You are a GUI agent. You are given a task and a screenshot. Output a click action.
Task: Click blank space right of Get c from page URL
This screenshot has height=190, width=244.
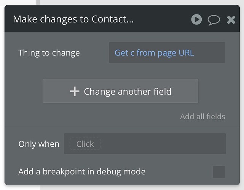click(x=209, y=52)
